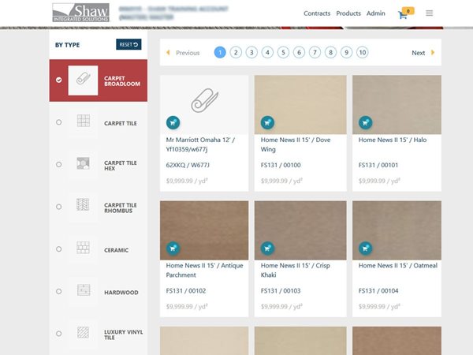Jump to page 8
This screenshot has width=473, height=355.
coord(330,53)
